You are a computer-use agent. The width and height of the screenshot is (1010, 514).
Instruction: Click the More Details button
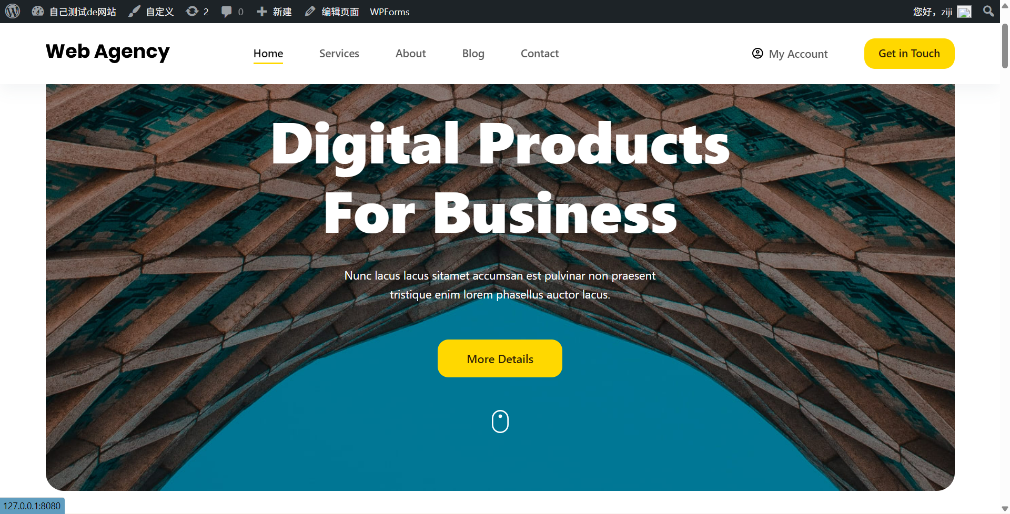tap(500, 358)
